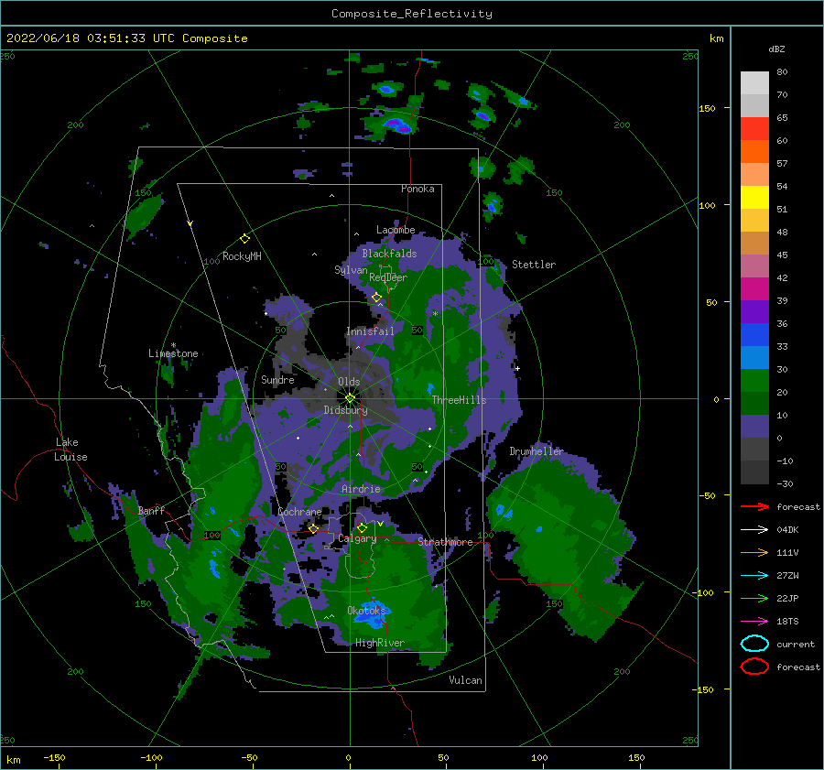Viewport: 824px width, 770px height.
Task: Click the Okotoks city label
Action: (x=366, y=611)
